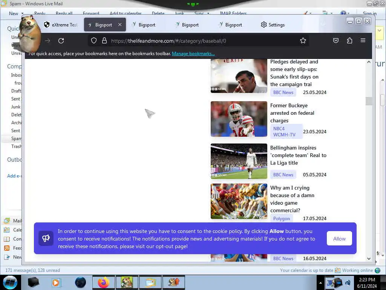Screen dimensions: 386x290
Task: Click the NBC4 WCMH-TV source tag
Action: 286,131
